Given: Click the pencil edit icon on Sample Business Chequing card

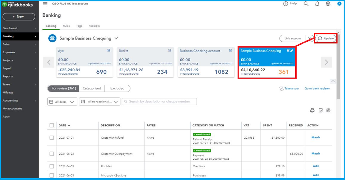Looking at the screenshot, I should pos(291,51).
